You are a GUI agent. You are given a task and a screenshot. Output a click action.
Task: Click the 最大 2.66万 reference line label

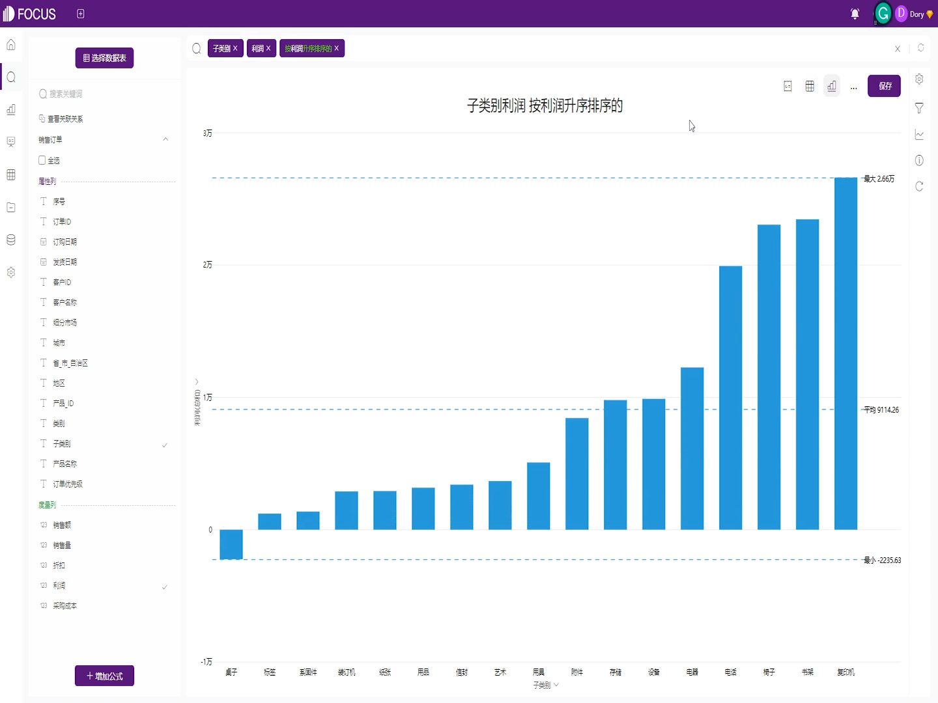pyautogui.click(x=879, y=179)
